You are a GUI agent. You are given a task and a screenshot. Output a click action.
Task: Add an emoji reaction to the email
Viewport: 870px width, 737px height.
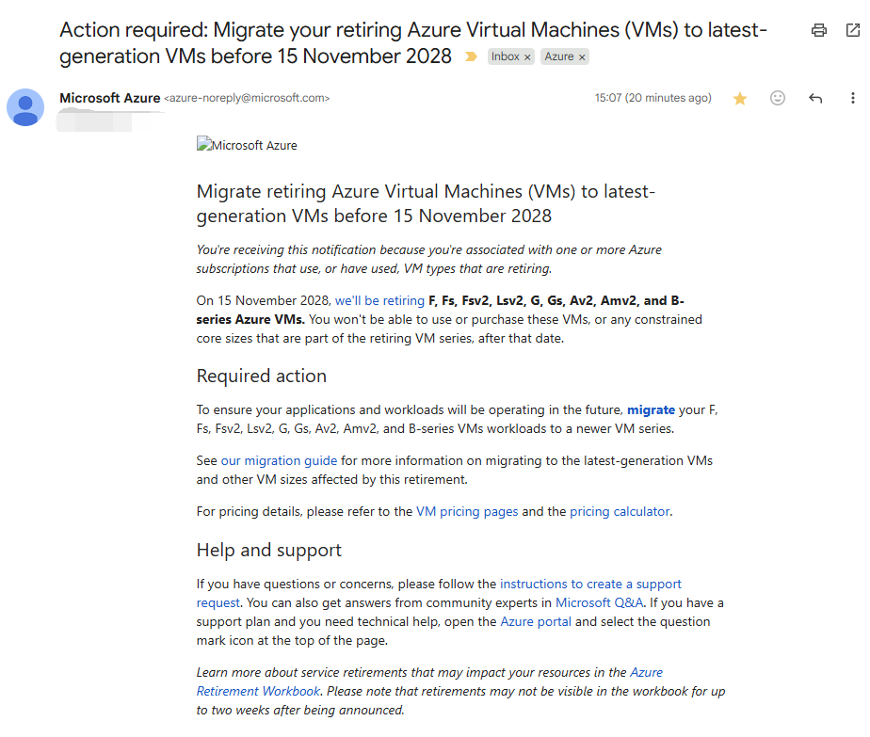pos(778,98)
